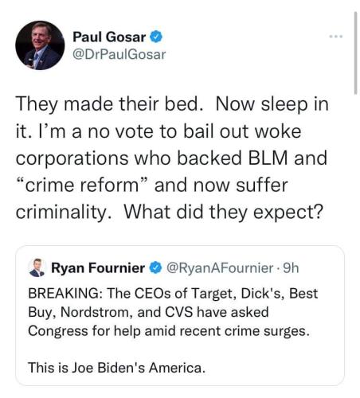Viewport: 360px width, 398px height.
Task: Click the main tweet text about woke corporations
Action: pyautogui.click(x=172, y=158)
